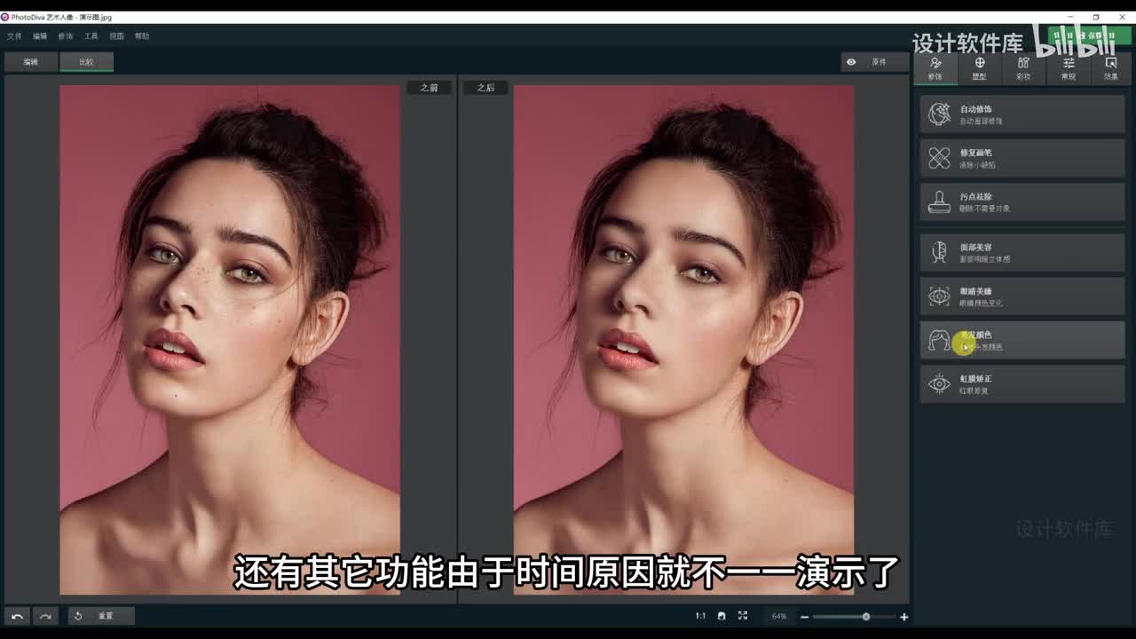The height and width of the screenshot is (639, 1136).
Task: Open the 污点祛除 stamp tool
Action: pyautogui.click(x=1022, y=202)
